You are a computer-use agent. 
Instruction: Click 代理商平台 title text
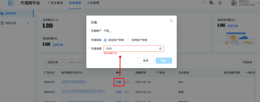(30, 3)
